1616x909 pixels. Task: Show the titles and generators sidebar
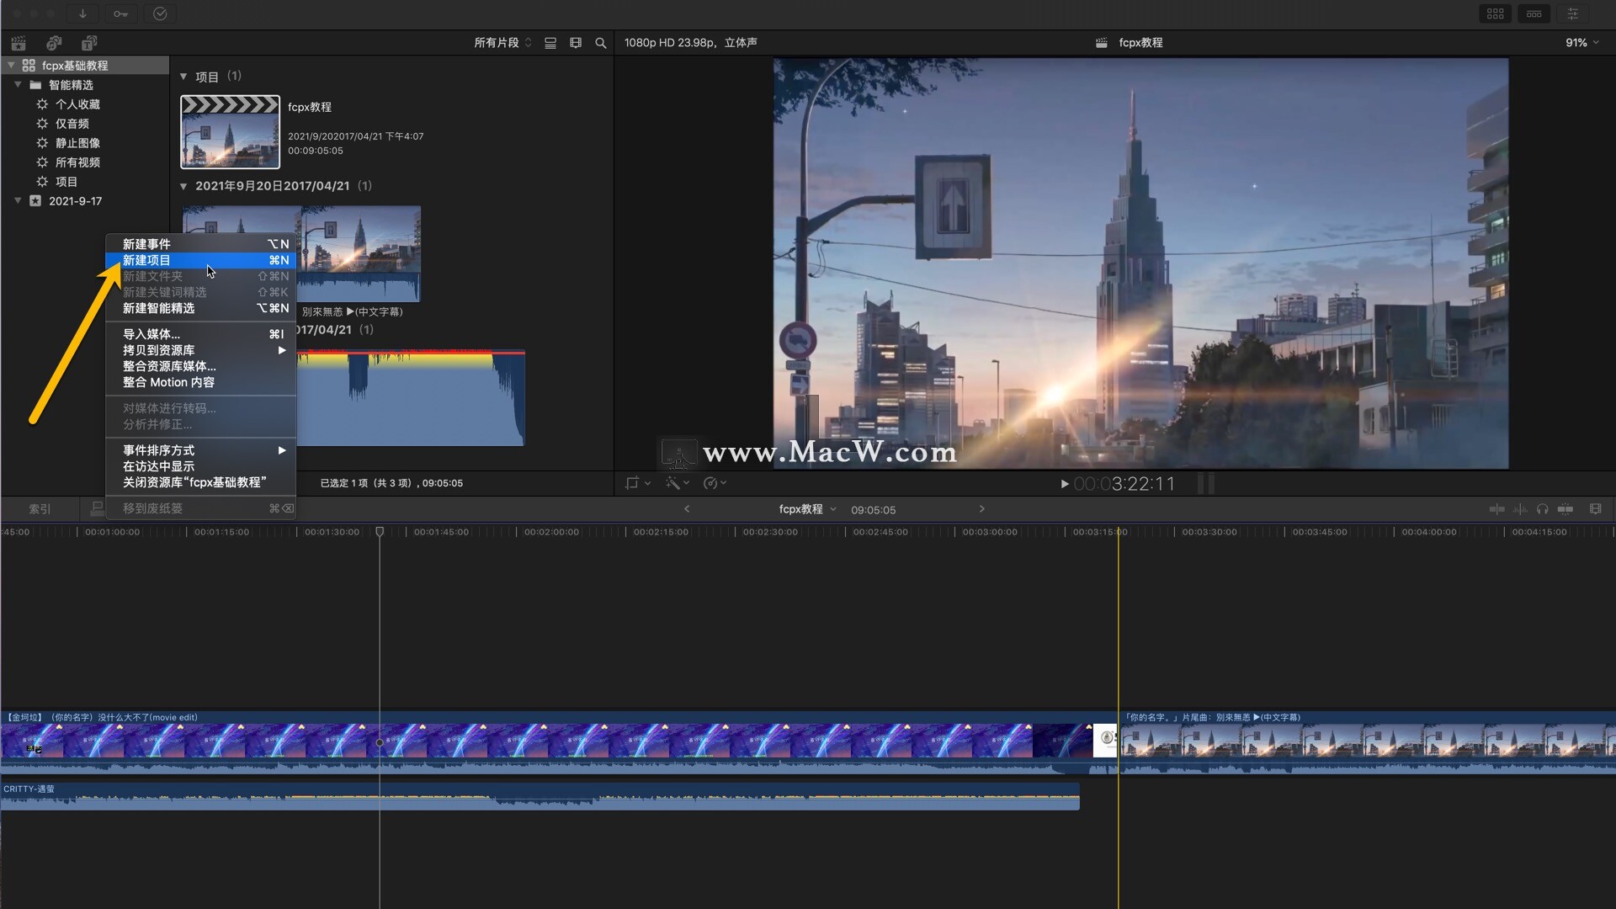[89, 43]
